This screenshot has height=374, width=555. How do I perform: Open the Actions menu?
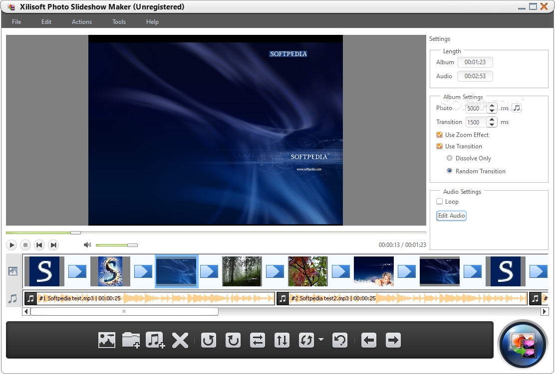tap(82, 22)
